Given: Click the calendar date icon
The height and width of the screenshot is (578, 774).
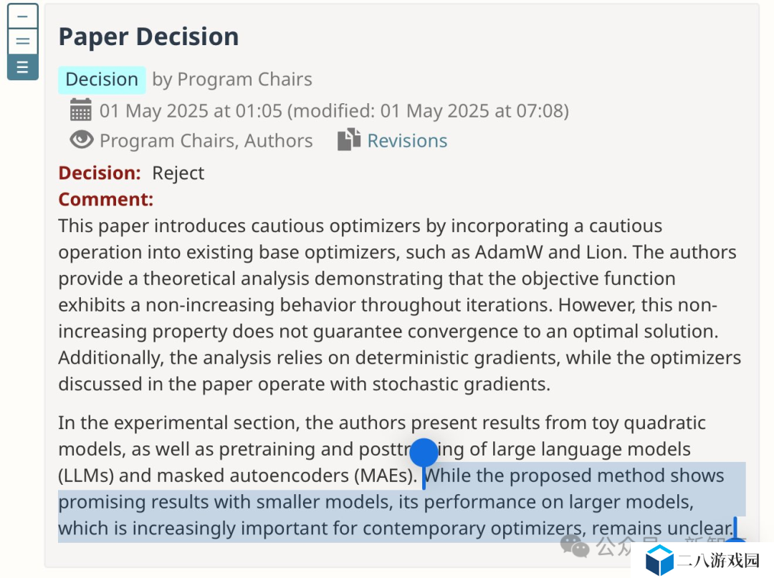Looking at the screenshot, I should tap(80, 110).
